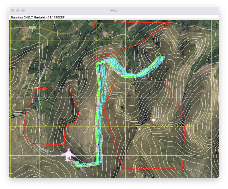
Task: Minimize the Map window
Action: pyautogui.click(x=18, y=11)
